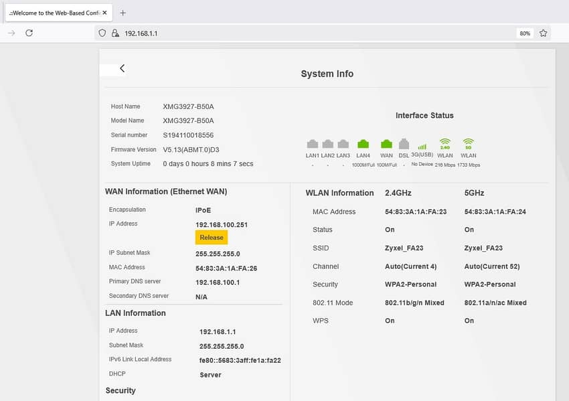Click the 2.4G WLAN wifi icon
Viewport: 569px width, 401px height.
tap(445, 144)
